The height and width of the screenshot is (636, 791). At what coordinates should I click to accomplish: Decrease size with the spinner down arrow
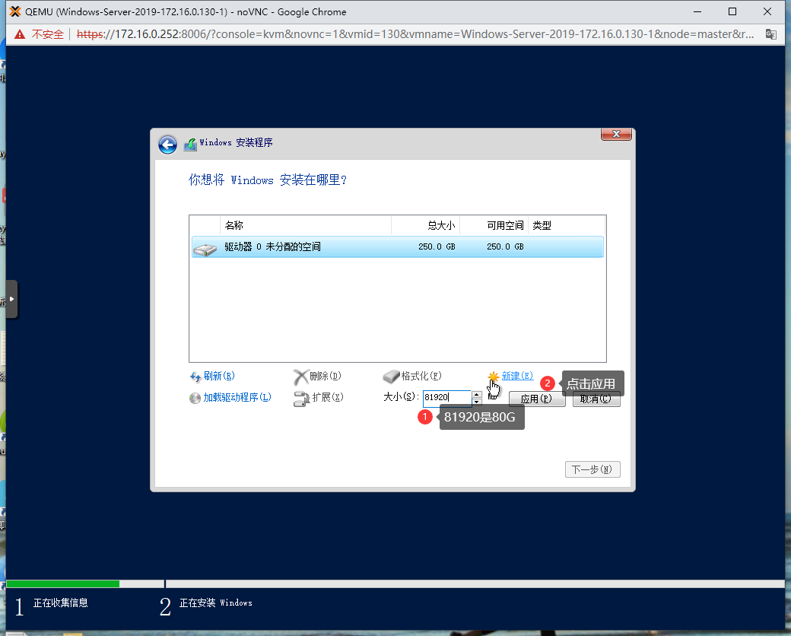pyautogui.click(x=477, y=401)
